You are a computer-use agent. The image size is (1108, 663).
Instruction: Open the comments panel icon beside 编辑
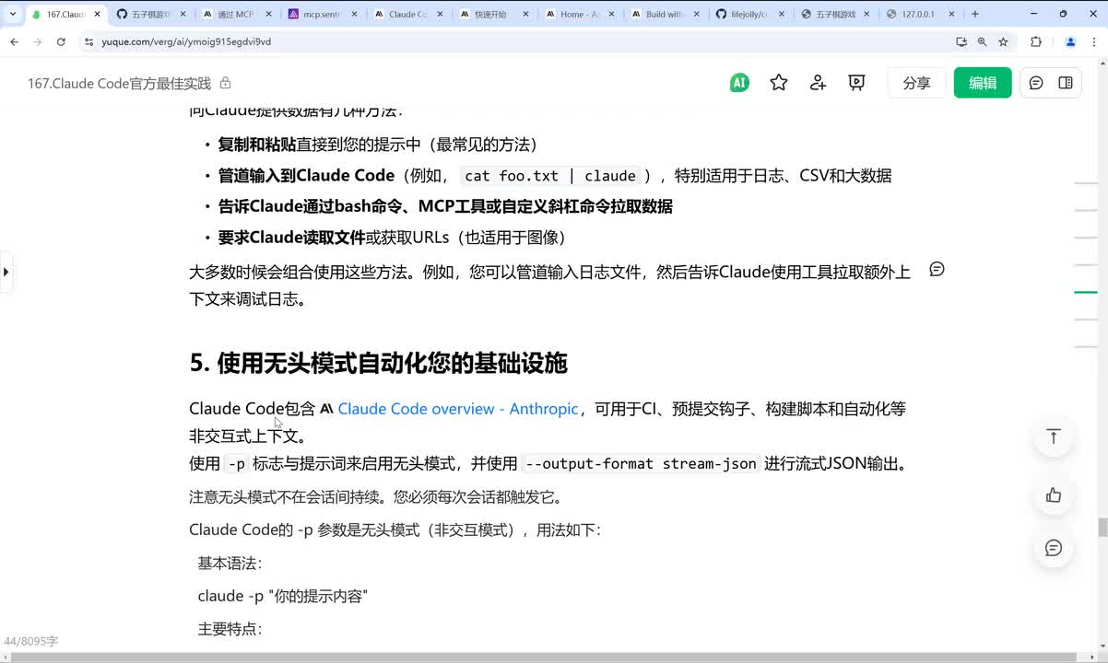(1036, 83)
